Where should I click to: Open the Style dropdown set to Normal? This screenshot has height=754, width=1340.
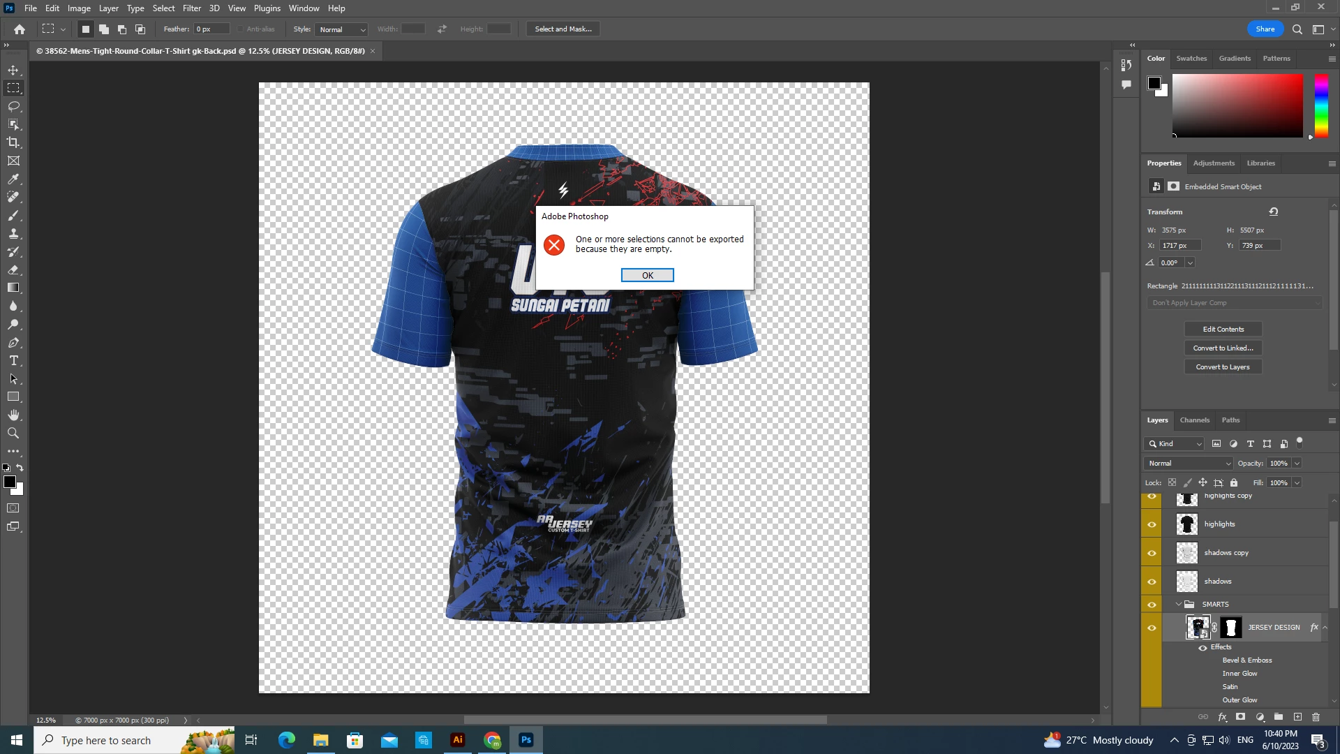point(342,29)
